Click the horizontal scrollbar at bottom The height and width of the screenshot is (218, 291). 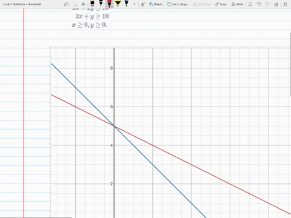36,217
